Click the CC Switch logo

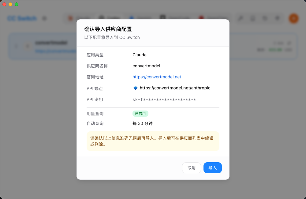[x=21, y=18]
